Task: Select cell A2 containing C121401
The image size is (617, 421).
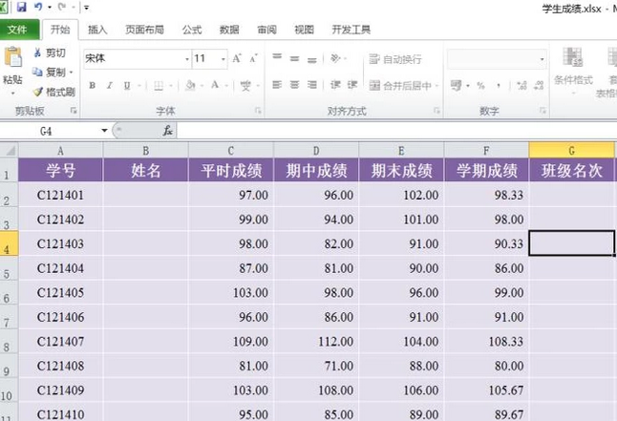Action: pyautogui.click(x=60, y=195)
